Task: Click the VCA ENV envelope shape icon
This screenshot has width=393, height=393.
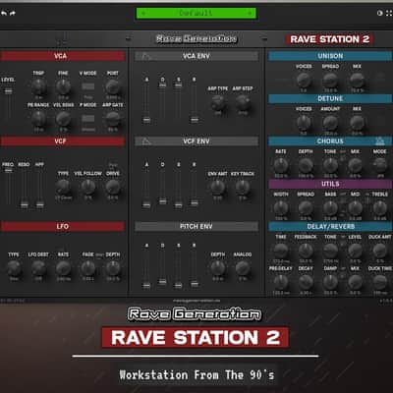Action: pos(146,56)
